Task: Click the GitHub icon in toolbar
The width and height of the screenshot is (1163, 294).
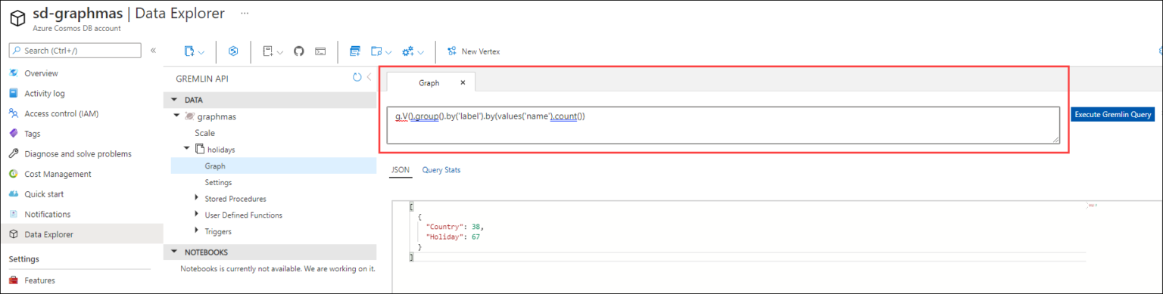Action: [298, 51]
